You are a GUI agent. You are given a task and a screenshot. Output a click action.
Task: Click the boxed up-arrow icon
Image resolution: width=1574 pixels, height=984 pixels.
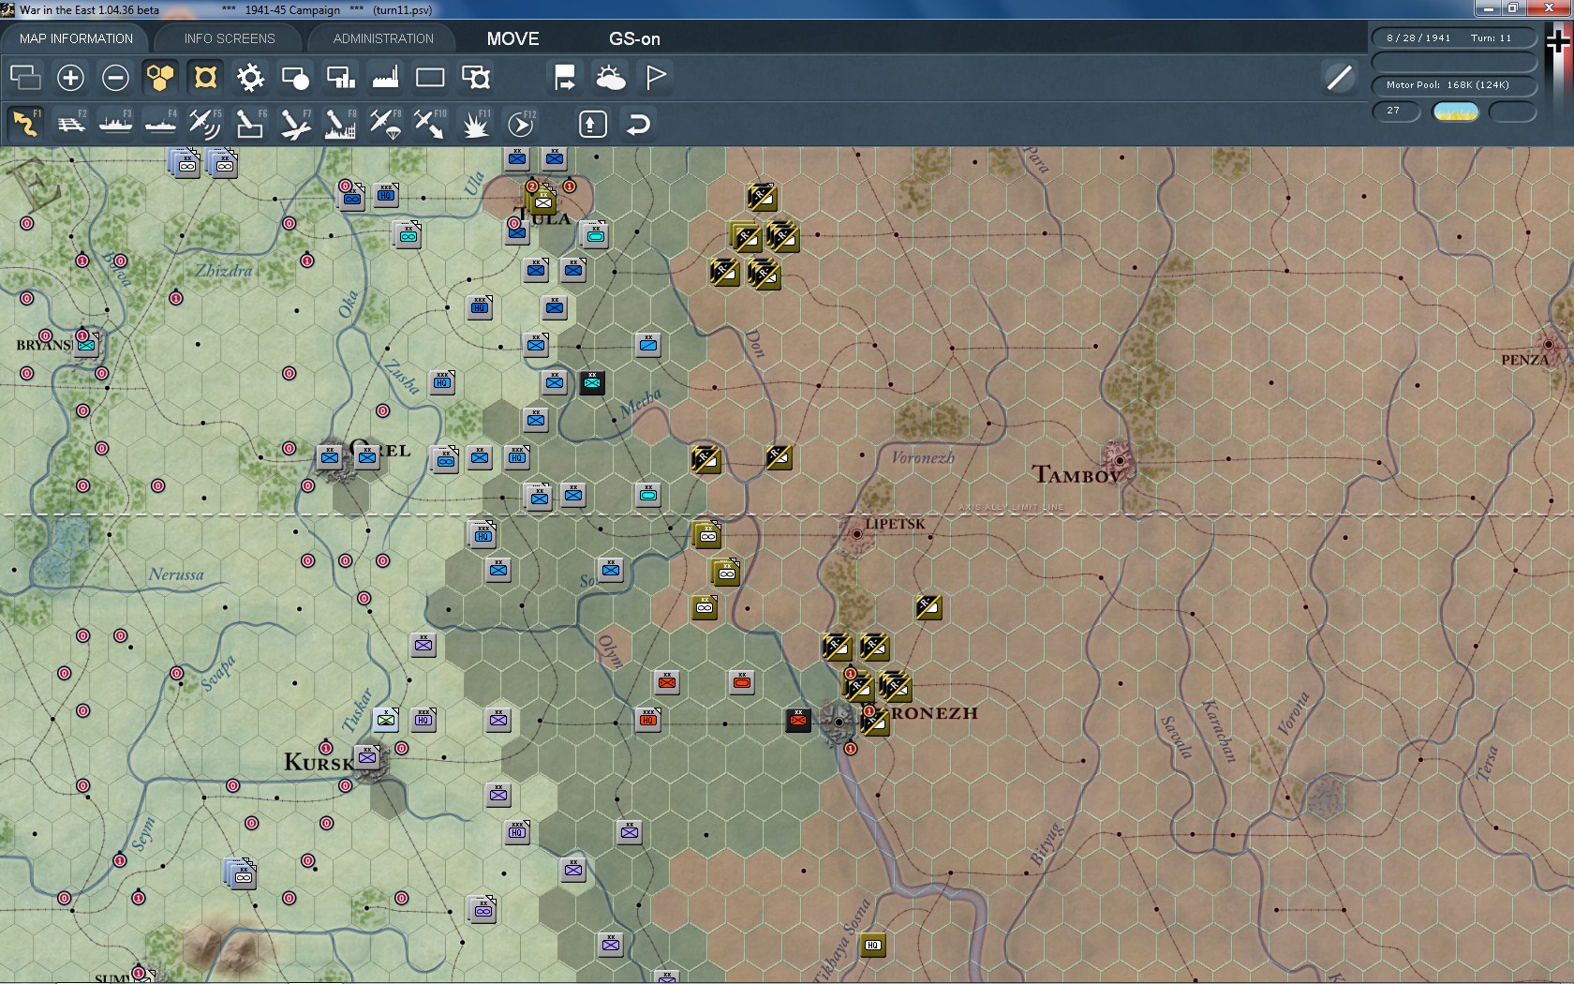pos(593,124)
